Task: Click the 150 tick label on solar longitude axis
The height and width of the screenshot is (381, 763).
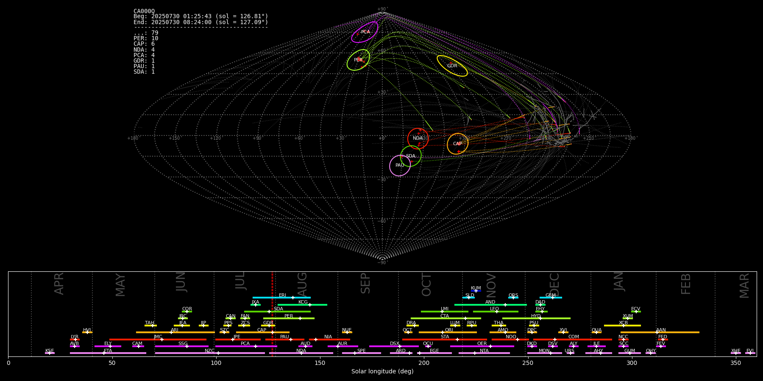Action: 320,363
